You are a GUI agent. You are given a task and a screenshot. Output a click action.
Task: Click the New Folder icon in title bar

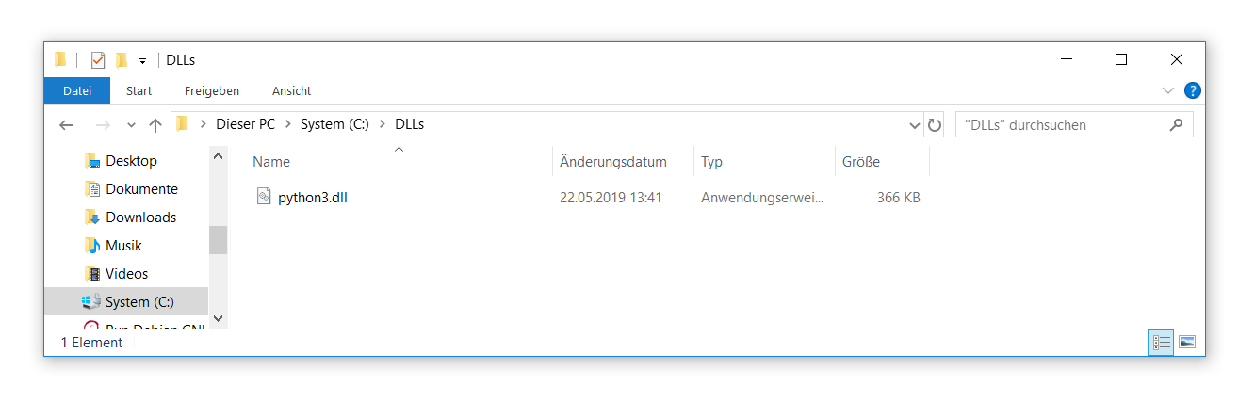pyautogui.click(x=122, y=60)
